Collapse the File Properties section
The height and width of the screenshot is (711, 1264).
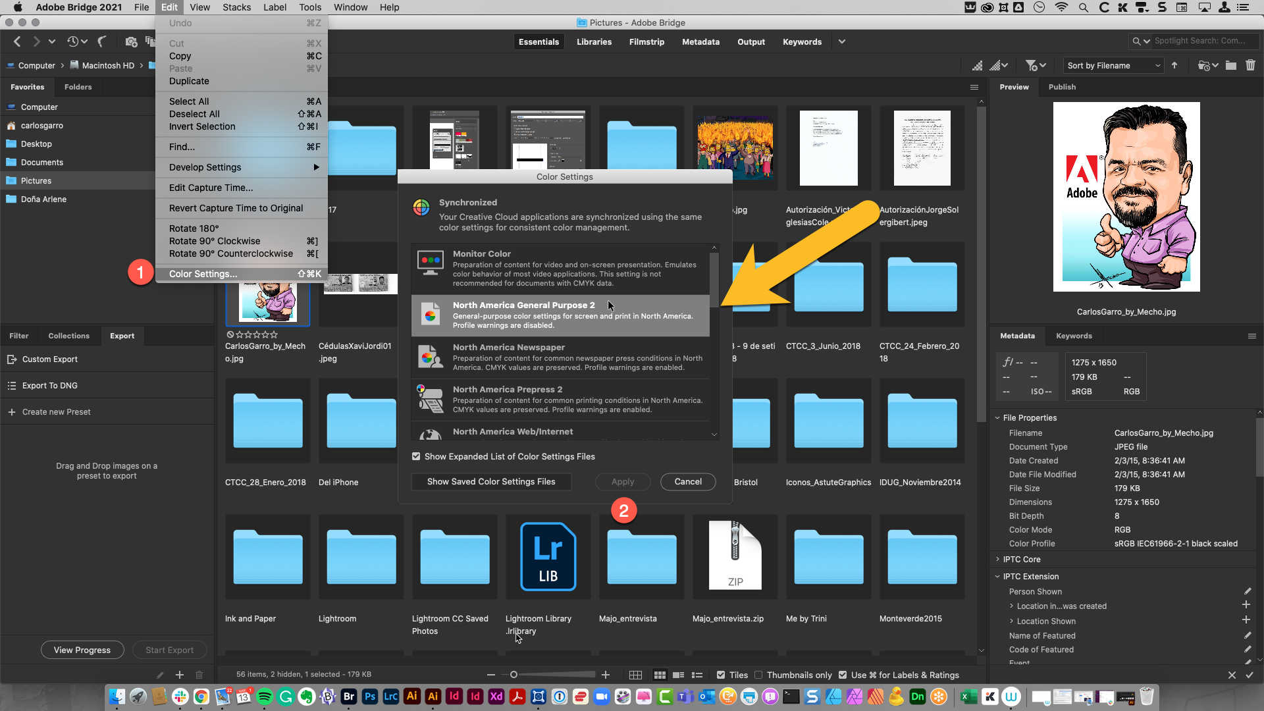(997, 417)
